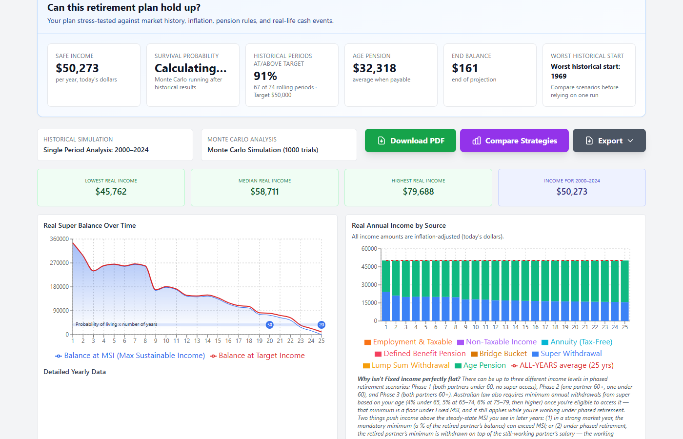
Task: Click the Balance at MSI legend marker
Action: click(59, 356)
